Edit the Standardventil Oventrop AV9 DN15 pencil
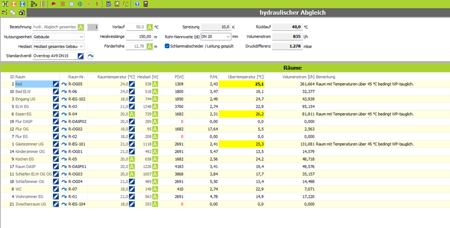This screenshot has height=228, width=450. pos(81,56)
